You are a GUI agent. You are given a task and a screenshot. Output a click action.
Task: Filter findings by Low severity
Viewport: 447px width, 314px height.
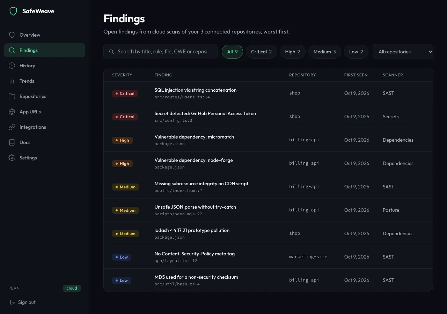(x=356, y=52)
